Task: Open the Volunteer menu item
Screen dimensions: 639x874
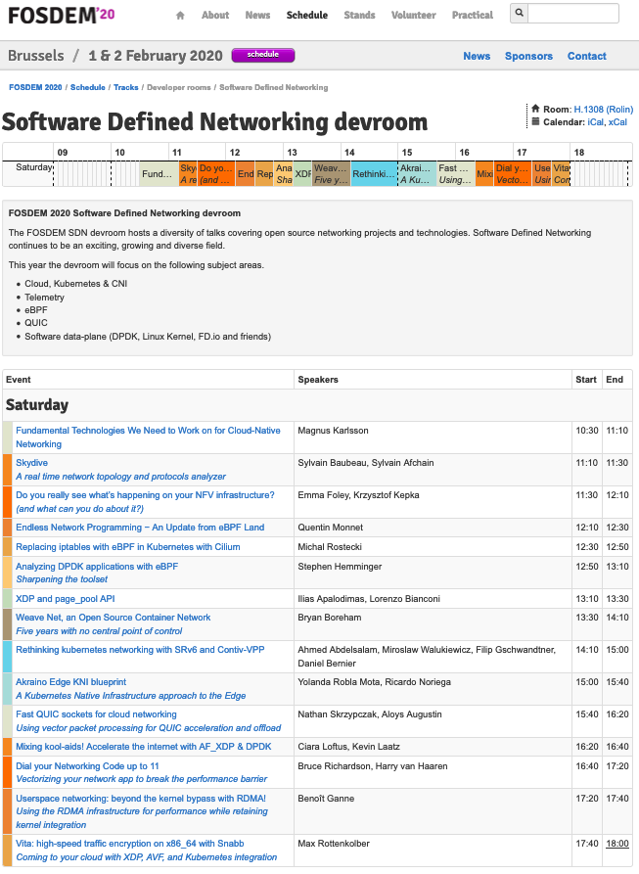Action: [x=413, y=15]
